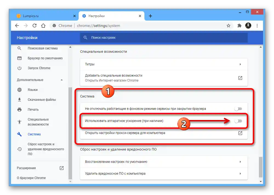Click the Печать printer icon

point(19,110)
